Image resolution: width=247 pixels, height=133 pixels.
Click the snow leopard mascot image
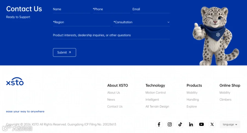[215, 36]
